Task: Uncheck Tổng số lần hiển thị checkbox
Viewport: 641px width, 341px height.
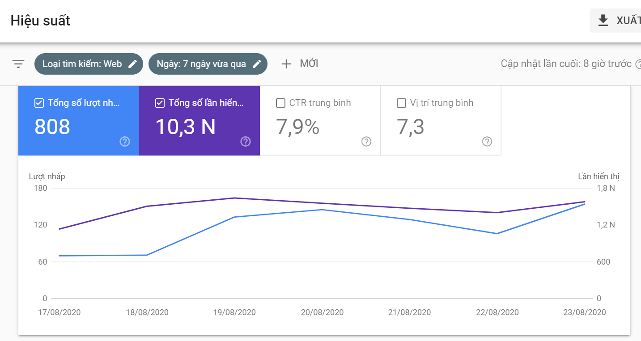Action: pos(160,103)
